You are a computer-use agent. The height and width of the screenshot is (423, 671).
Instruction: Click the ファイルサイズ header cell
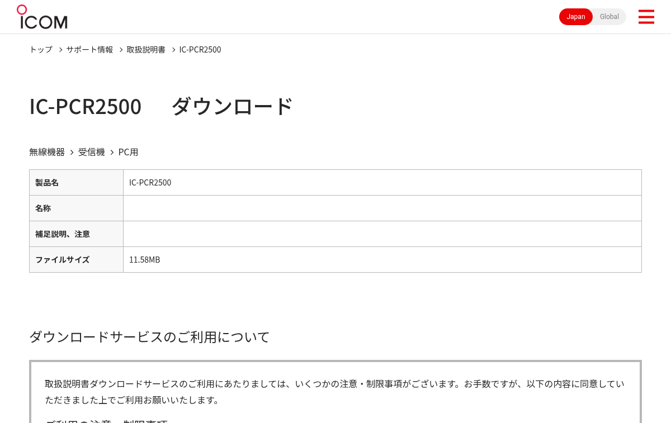click(76, 260)
